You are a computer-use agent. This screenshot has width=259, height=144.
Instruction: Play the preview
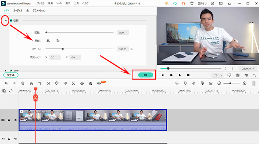[x=180, y=75]
